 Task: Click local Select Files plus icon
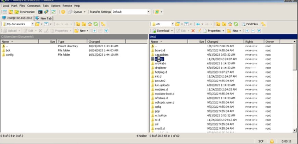[x=95, y=31]
